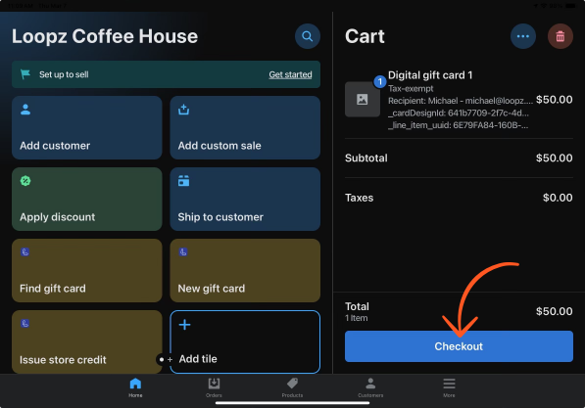Viewport: 585px width, 408px height.
Task: Click the Get started link
Action: point(290,74)
